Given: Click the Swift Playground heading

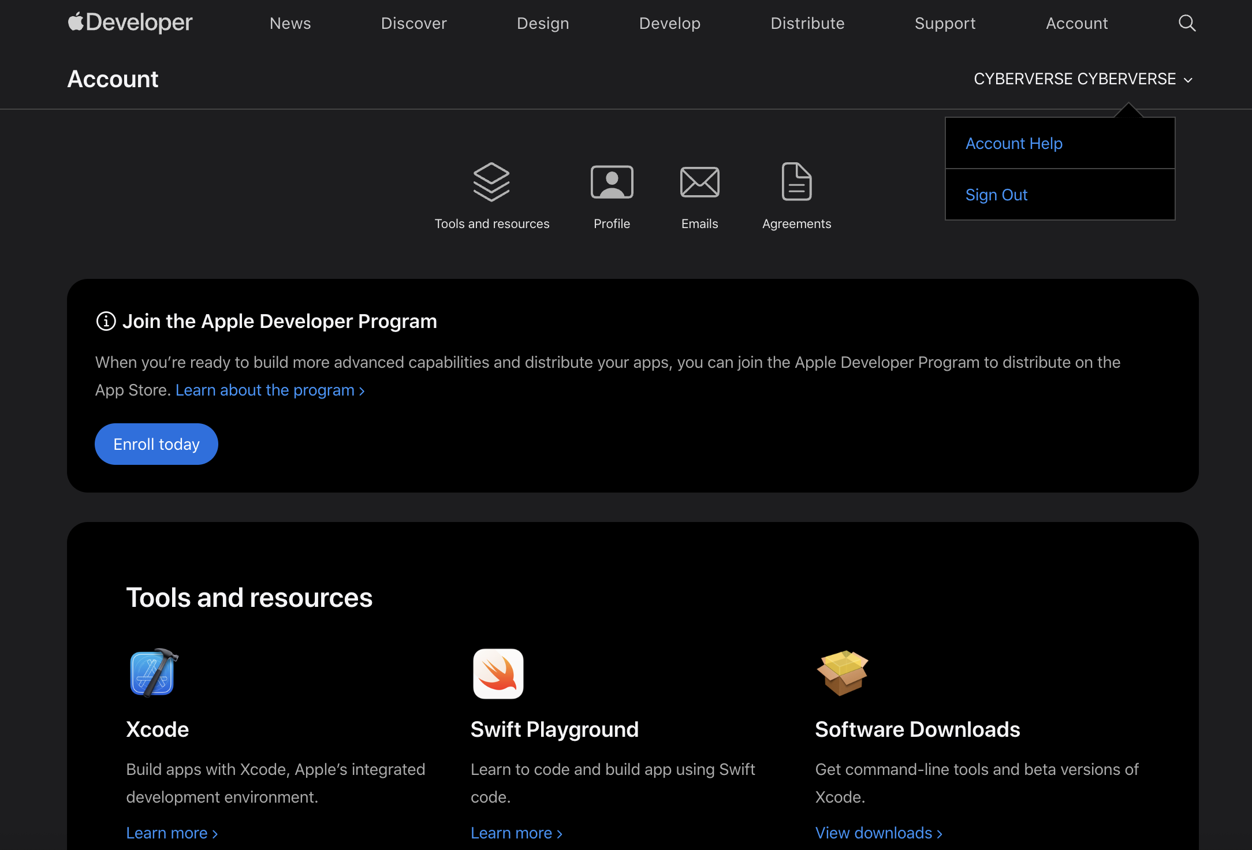Looking at the screenshot, I should point(554,730).
